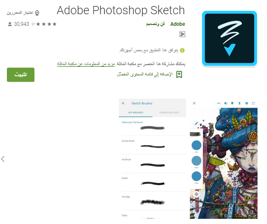Click the undo arrow in drawing screenshot
267x224 pixels.
tap(219, 103)
